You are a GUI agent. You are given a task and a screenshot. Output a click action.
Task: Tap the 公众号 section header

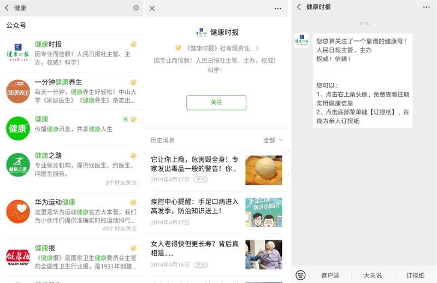pos(16,25)
